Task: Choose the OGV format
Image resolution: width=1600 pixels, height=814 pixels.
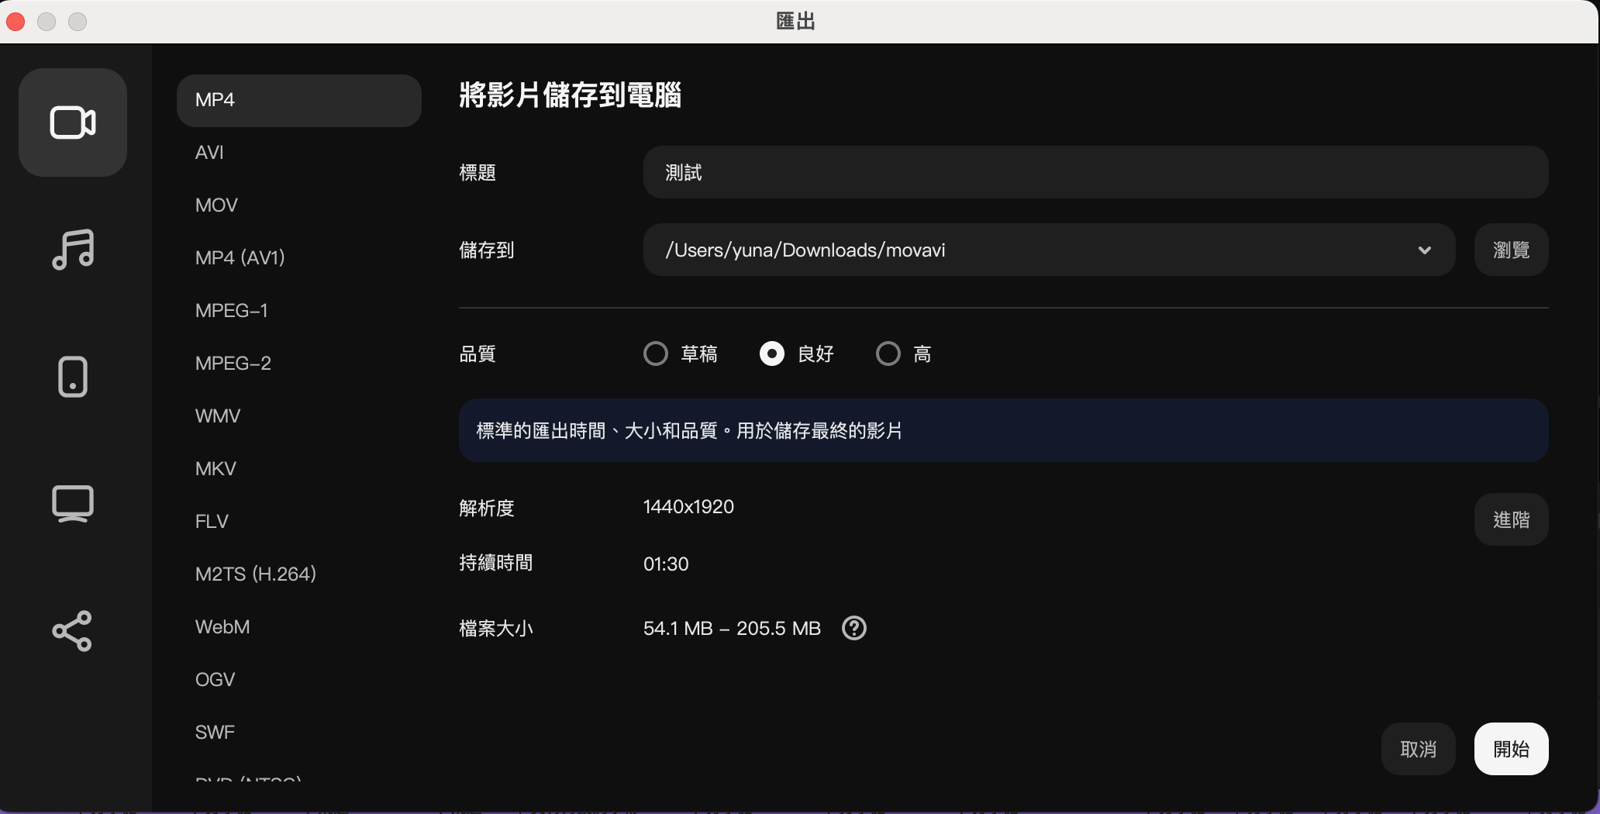Action: click(x=299, y=680)
